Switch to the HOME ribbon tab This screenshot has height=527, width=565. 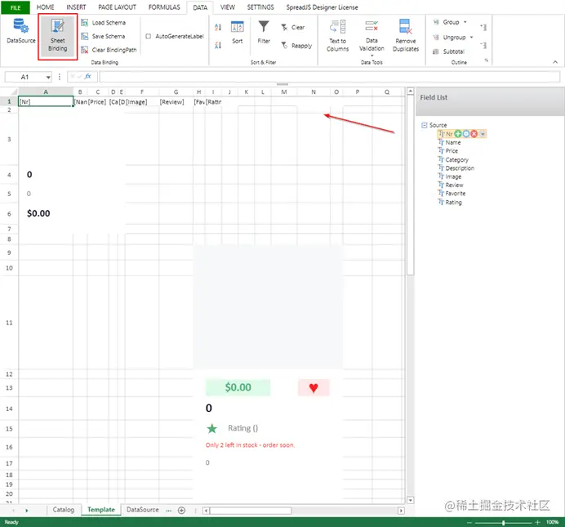click(x=45, y=7)
